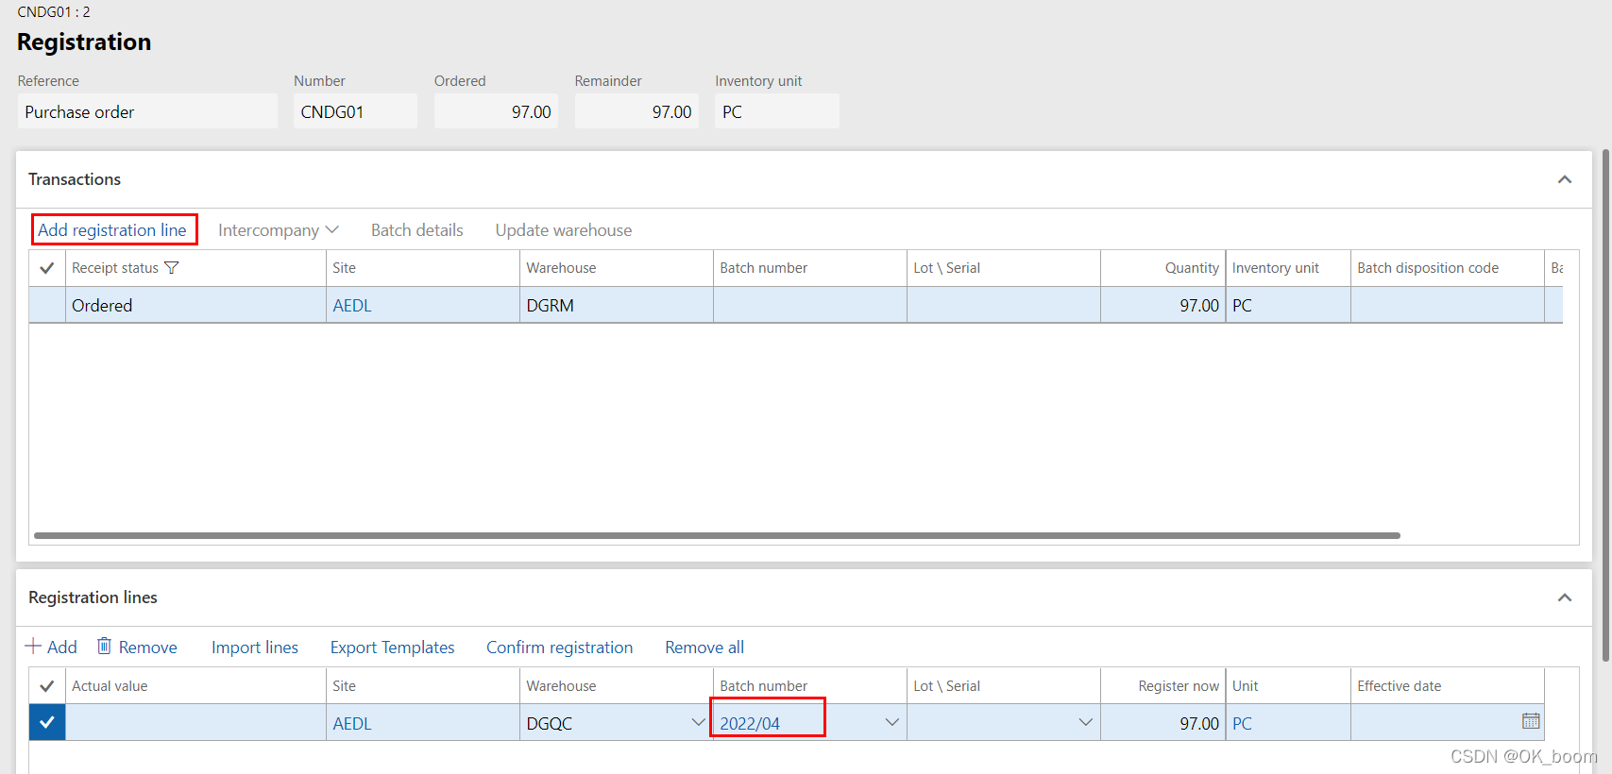
Task: Uncheck the selected AEDL registration line row
Action: tap(46, 723)
